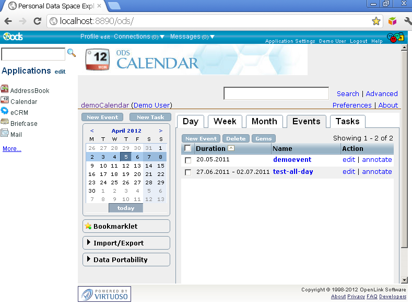Viewport: 412px width, 306px height.
Task: Click the Mail envelope icon
Action: pos(5,134)
